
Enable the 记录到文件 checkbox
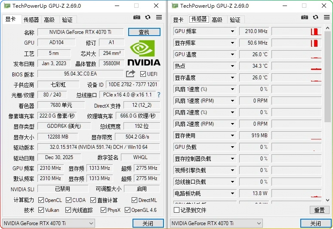(176, 210)
